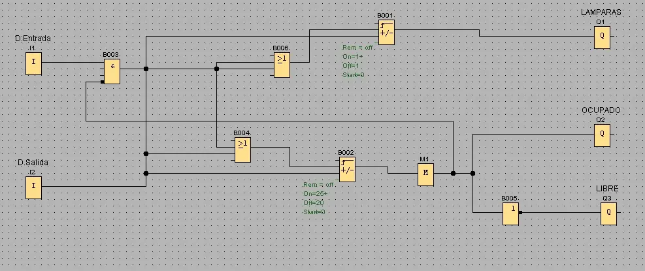The width and height of the screenshot is (645, 271).
Task: Click the B003 AND gate block
Action: click(112, 71)
